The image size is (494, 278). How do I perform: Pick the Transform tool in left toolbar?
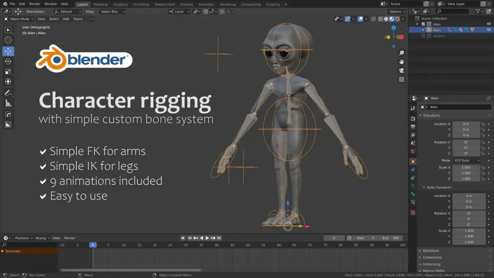[8, 82]
